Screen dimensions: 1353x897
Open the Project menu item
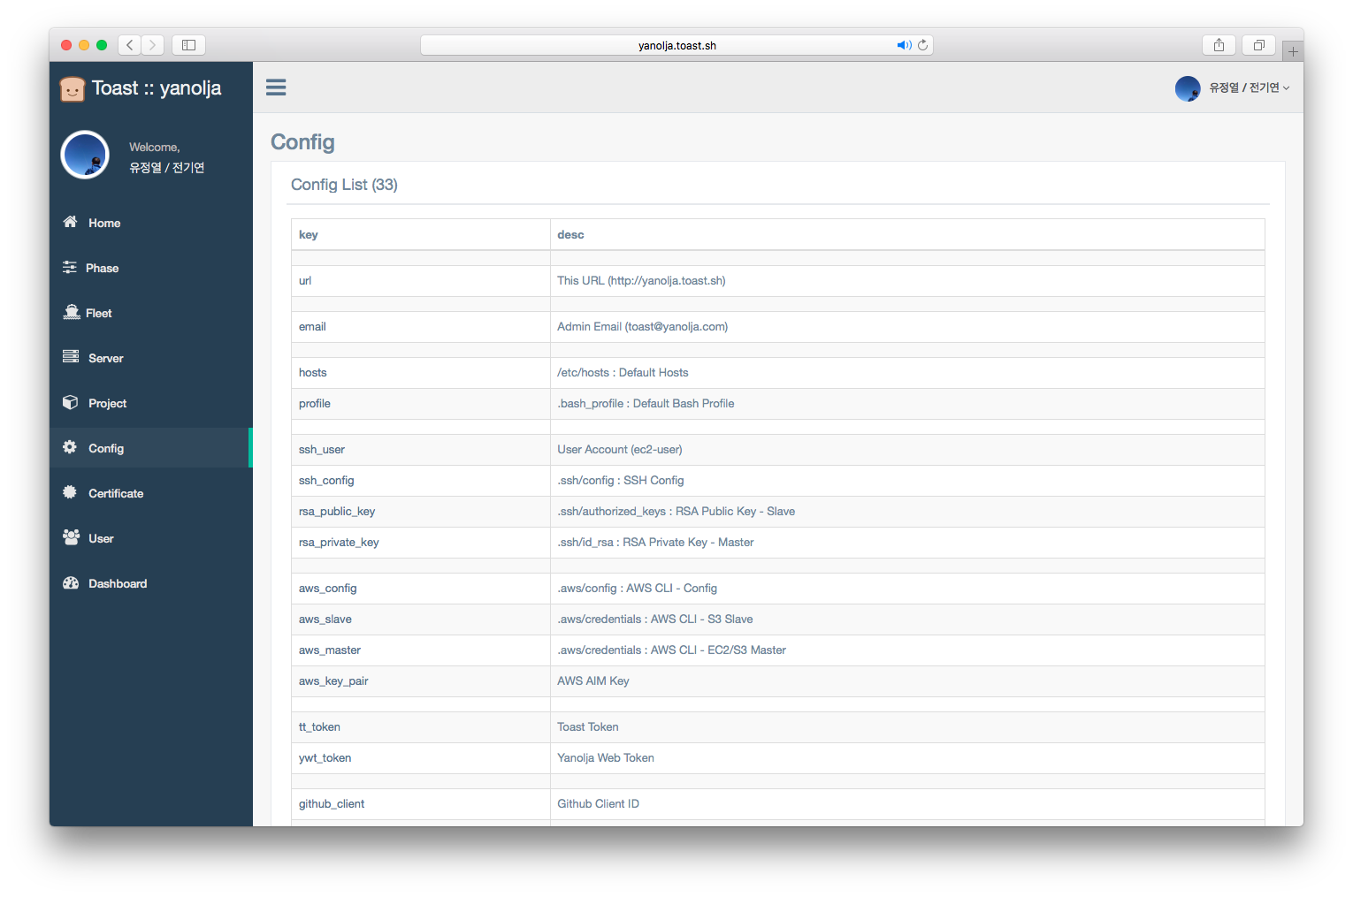tap(151, 403)
